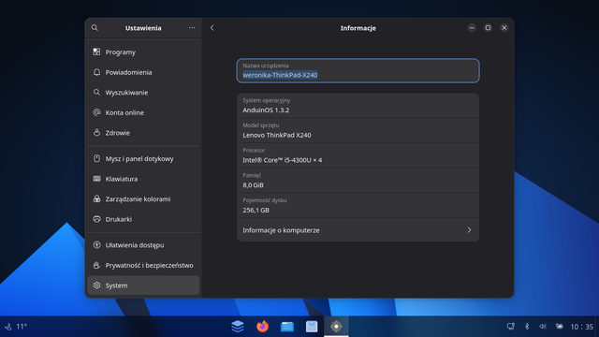
Task: Select Programy in the sidebar
Action: coord(143,52)
